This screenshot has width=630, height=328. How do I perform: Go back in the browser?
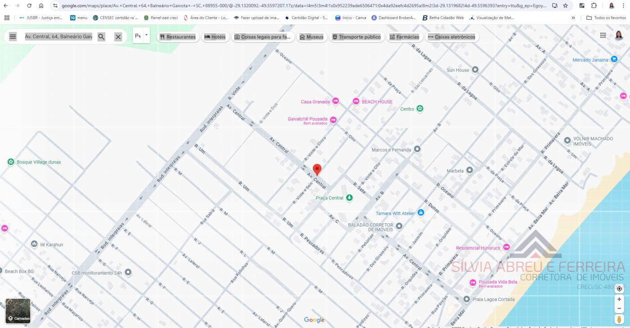coord(5,5)
